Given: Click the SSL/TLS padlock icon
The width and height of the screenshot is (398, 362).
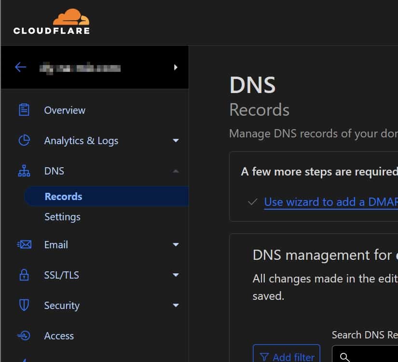Looking at the screenshot, I should (x=24, y=275).
